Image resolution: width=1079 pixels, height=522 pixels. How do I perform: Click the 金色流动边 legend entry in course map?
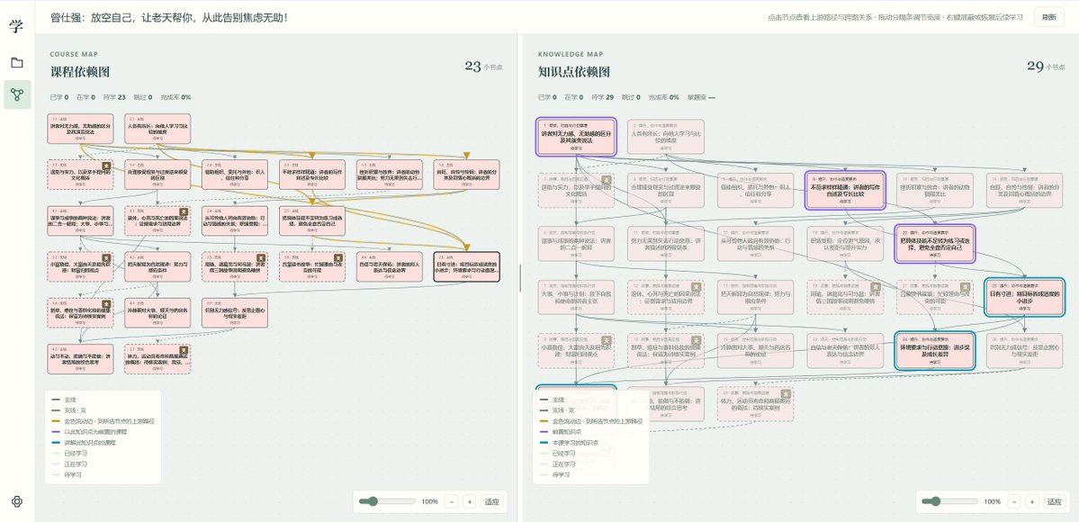click(x=103, y=421)
